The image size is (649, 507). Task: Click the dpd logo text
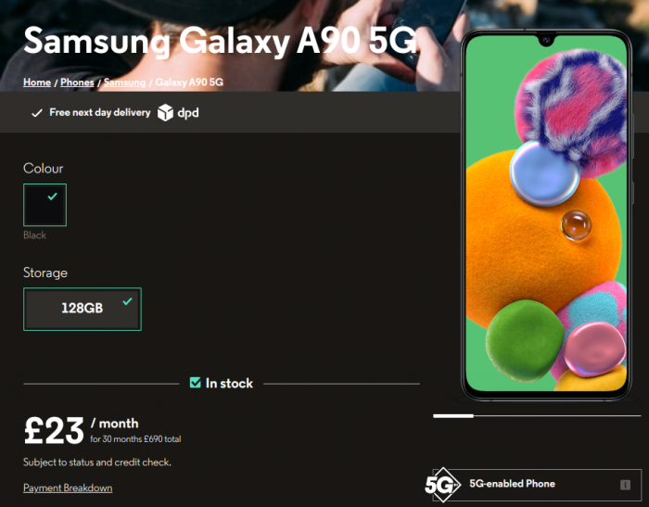[x=188, y=112]
